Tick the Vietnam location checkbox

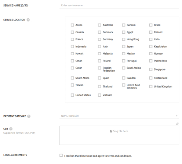pyautogui.click(x=99, y=95)
